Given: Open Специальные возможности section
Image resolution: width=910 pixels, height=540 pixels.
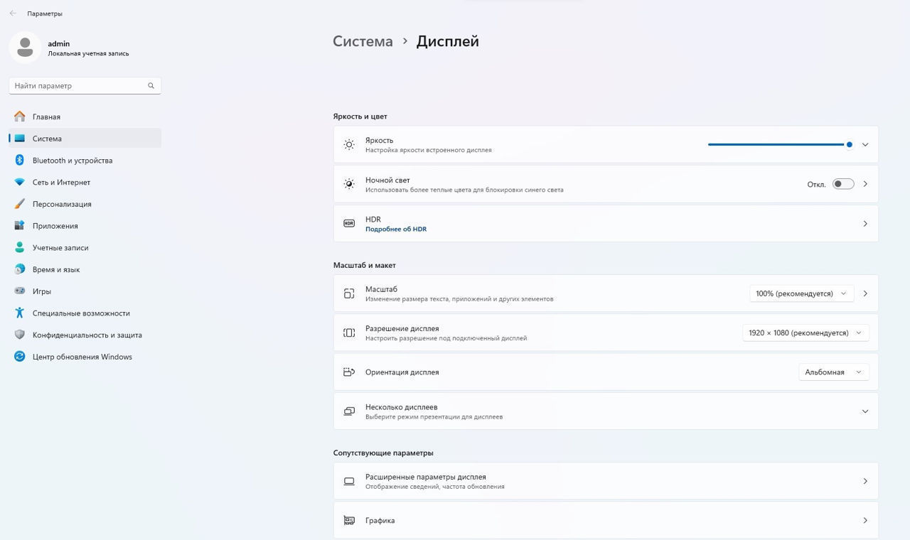Looking at the screenshot, I should [81, 313].
